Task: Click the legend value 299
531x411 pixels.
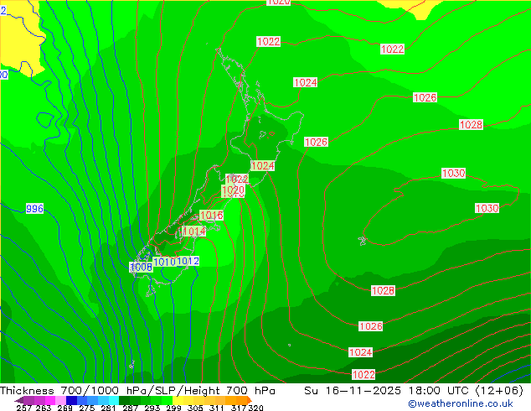Action: [x=173, y=408]
